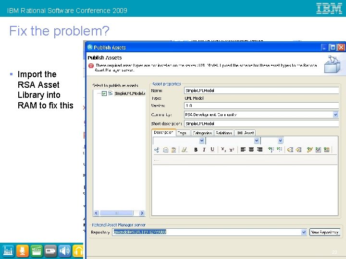Click the green clapperboard icon
The width and height of the screenshot is (346, 259).
pos(37,251)
